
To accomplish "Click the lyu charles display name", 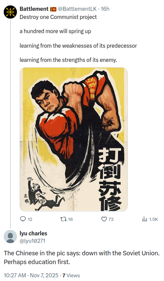I will coord(33,233).
